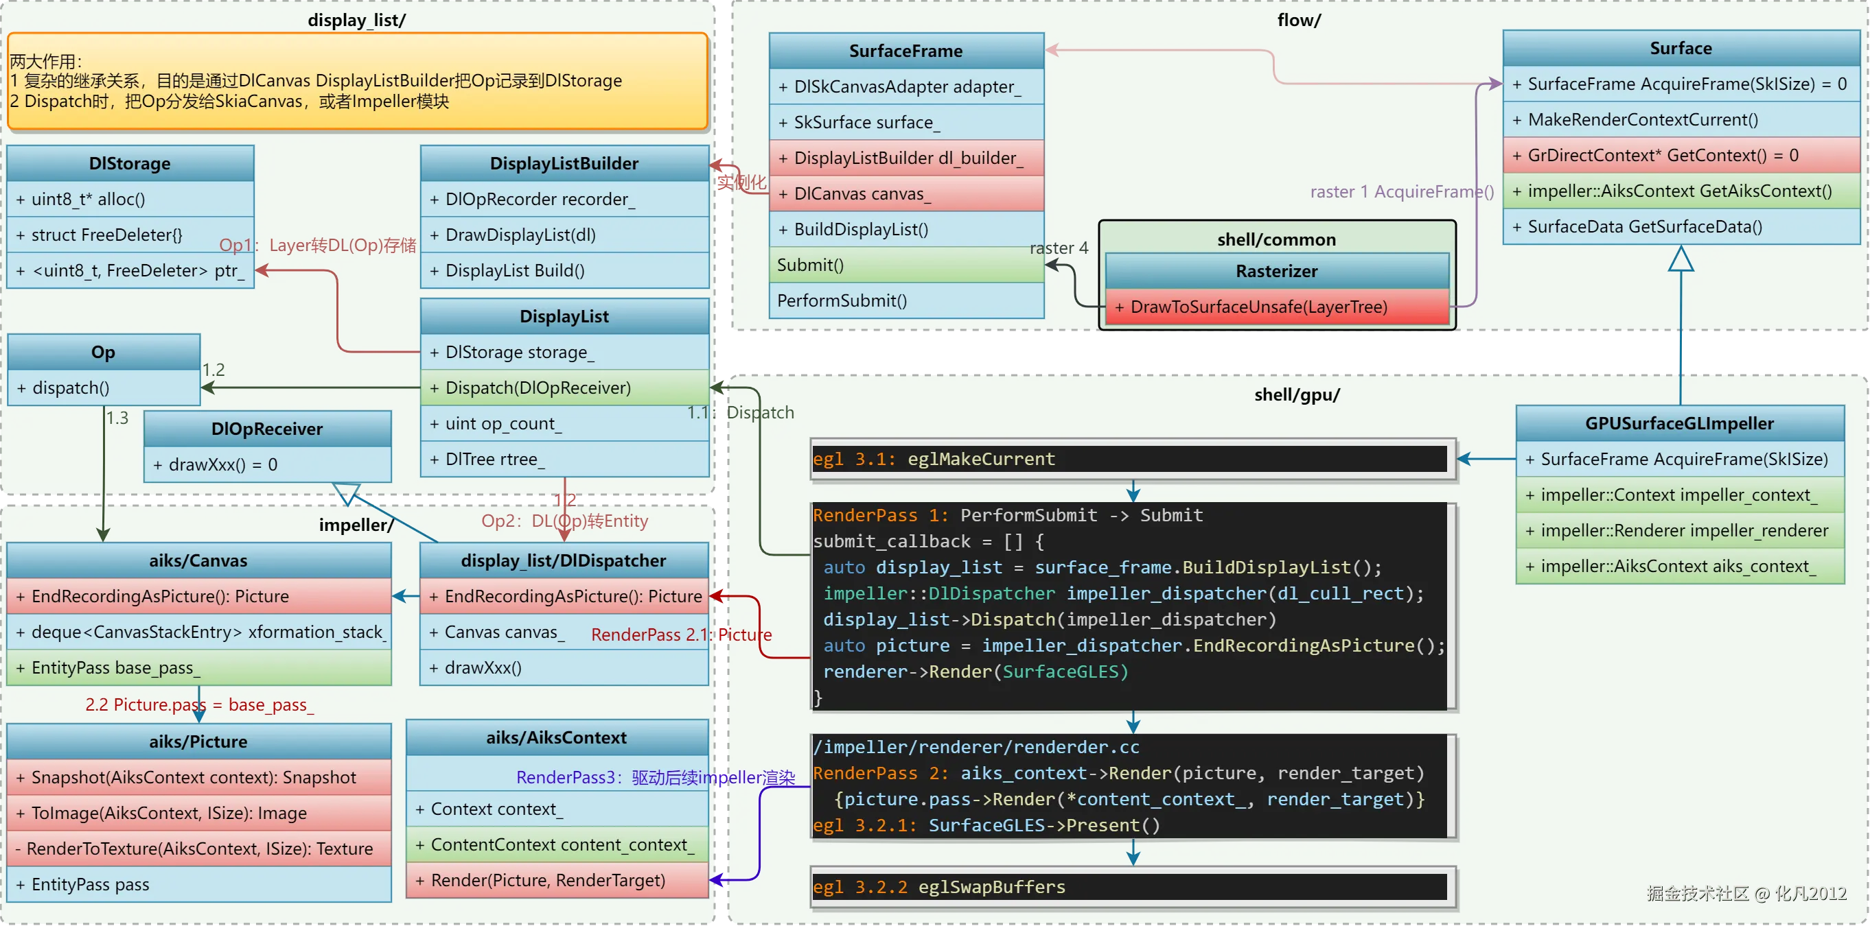Select the Submit() row in SurfaceFrame

pos(905,265)
